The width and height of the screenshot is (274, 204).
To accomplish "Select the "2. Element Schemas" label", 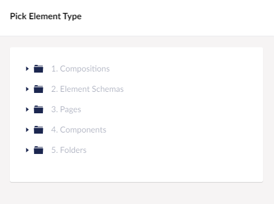I will (x=87, y=89).
